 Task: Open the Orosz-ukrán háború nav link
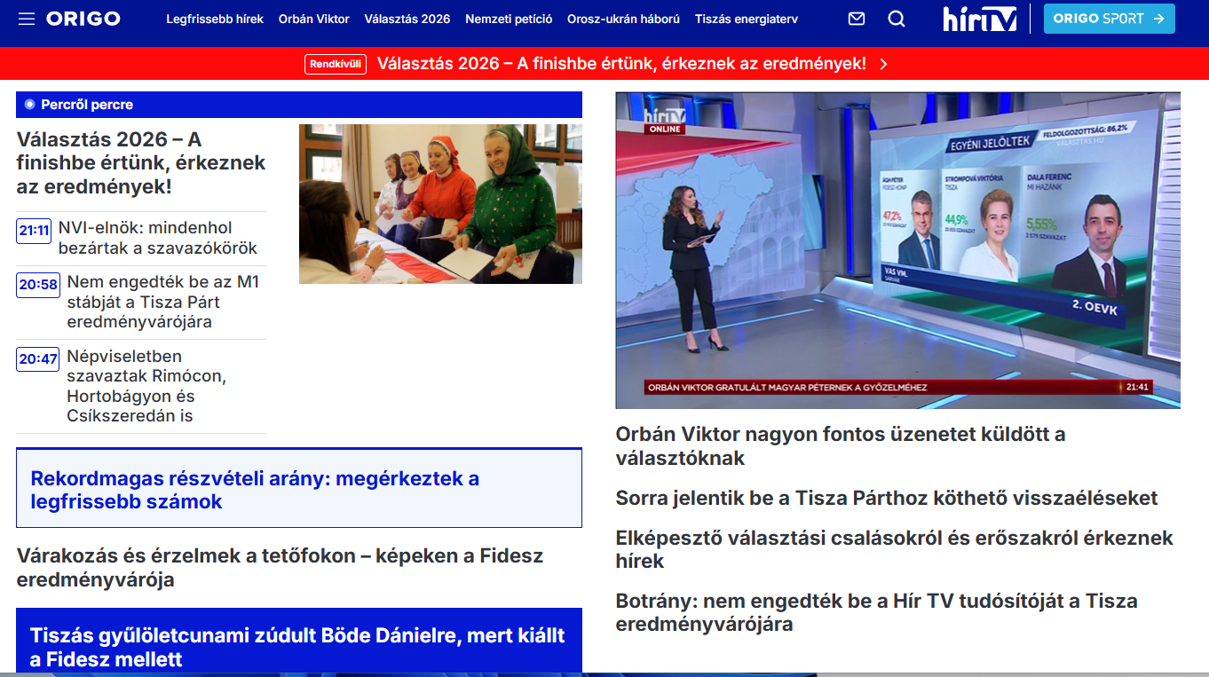coord(623,19)
